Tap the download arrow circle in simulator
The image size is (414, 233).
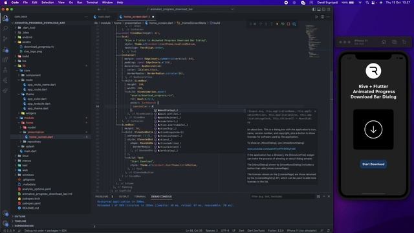373,129
